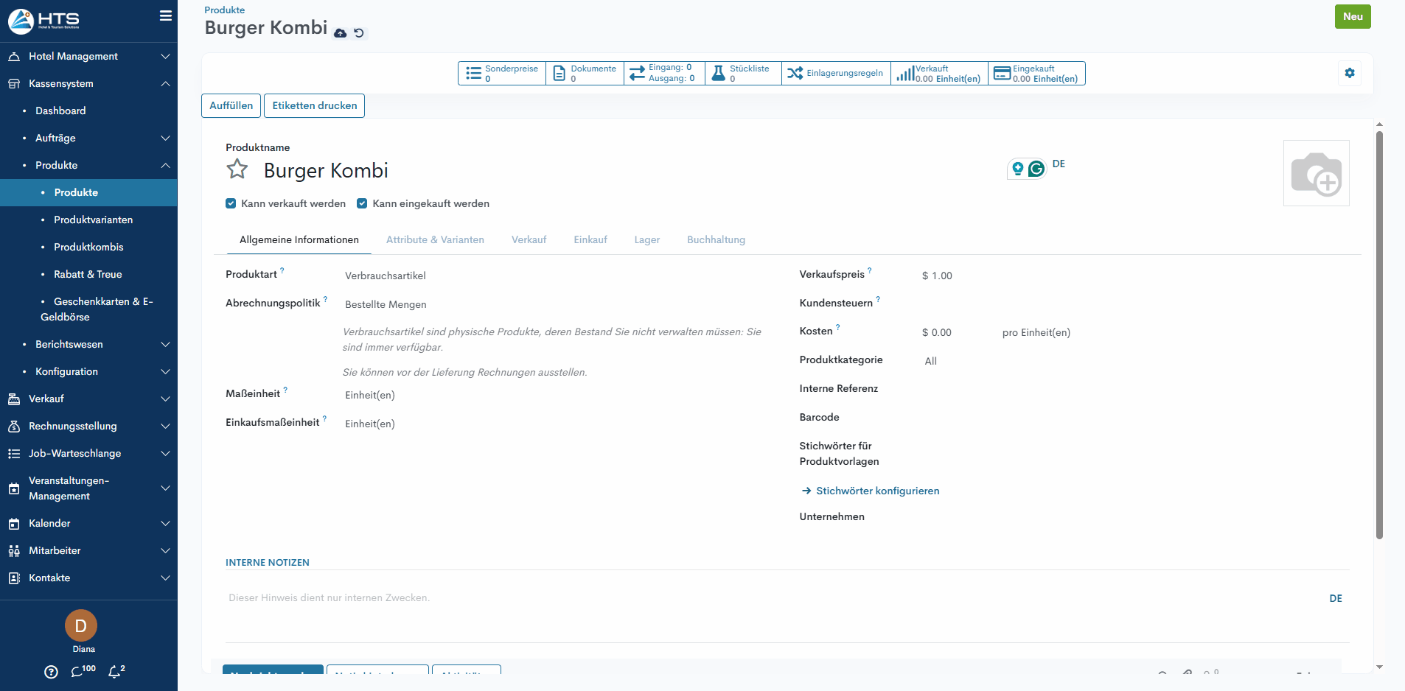Viewport: 1405px width, 691px height.
Task: Open notifications bell icon in sidebar footer
Action: pos(115,671)
